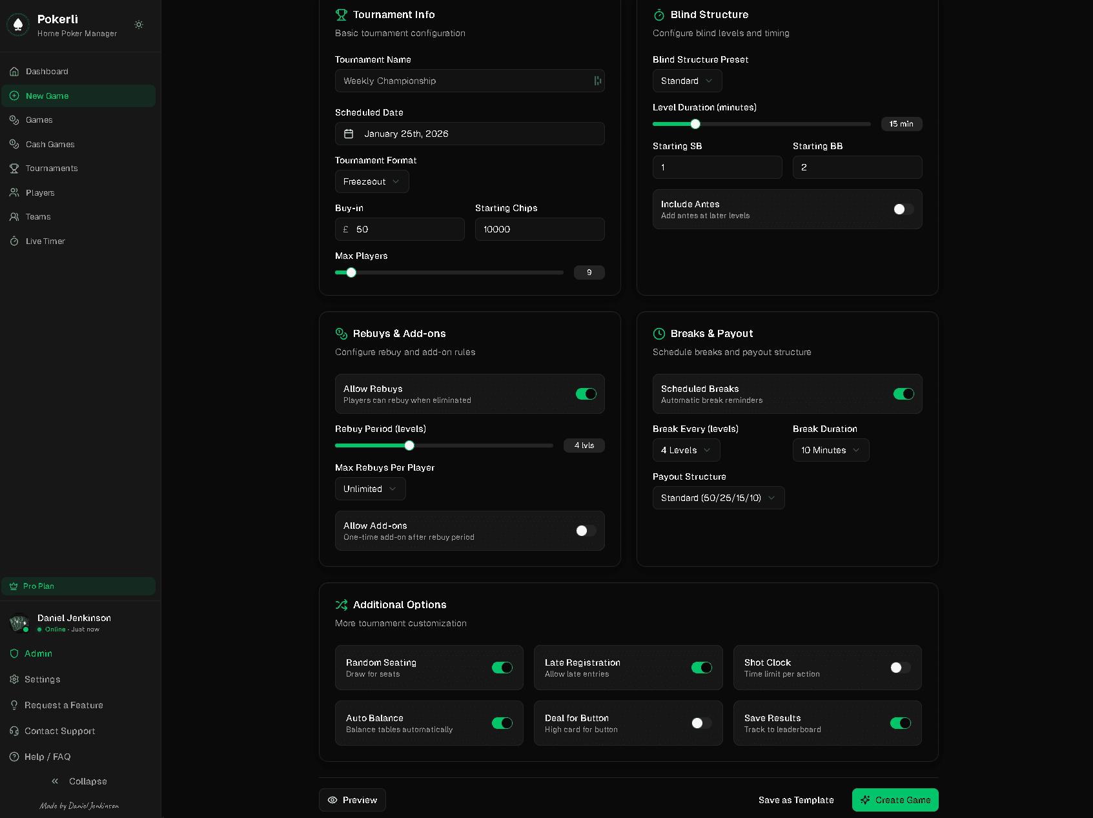Click Save as Template

796,800
